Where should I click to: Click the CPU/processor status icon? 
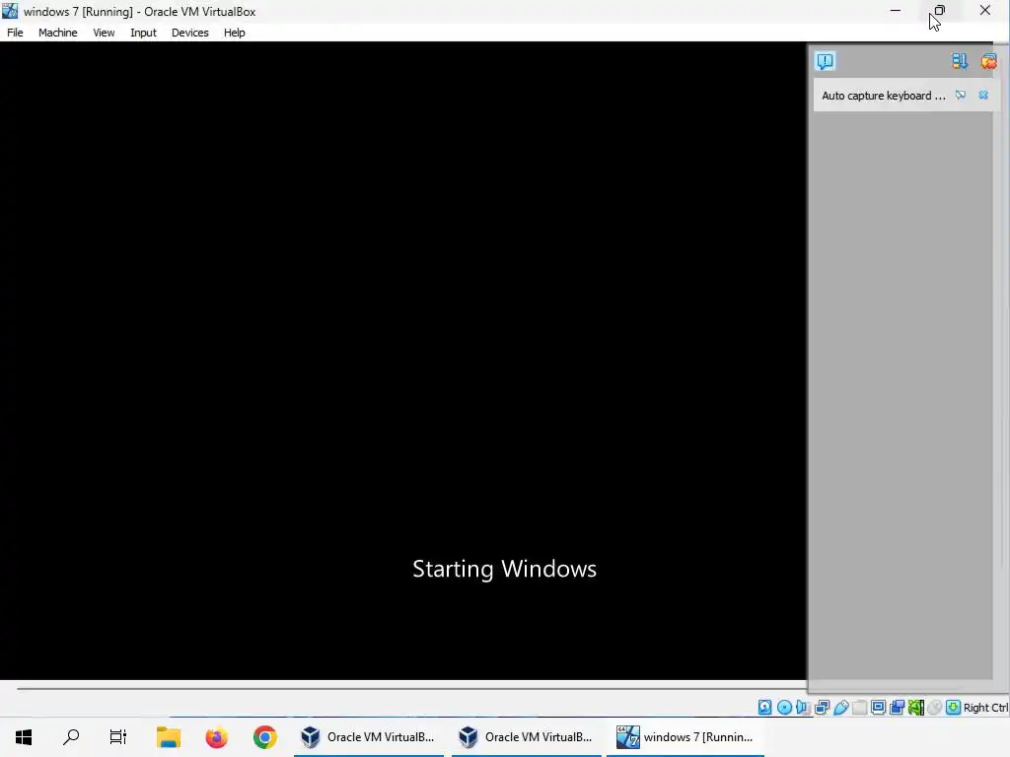pos(916,708)
